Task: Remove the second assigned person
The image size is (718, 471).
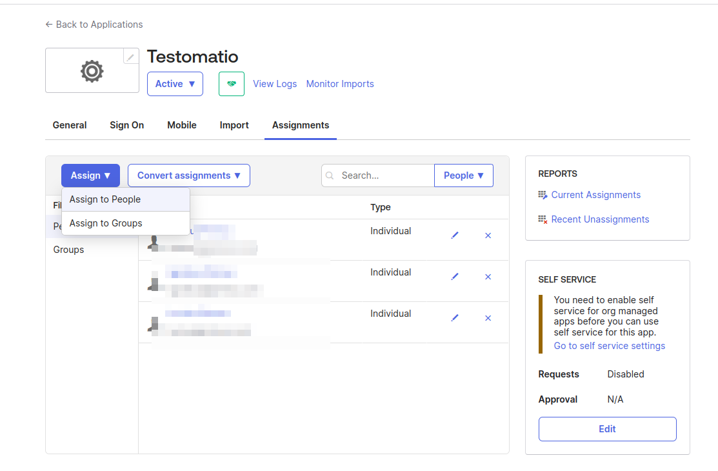Action: [x=488, y=277]
